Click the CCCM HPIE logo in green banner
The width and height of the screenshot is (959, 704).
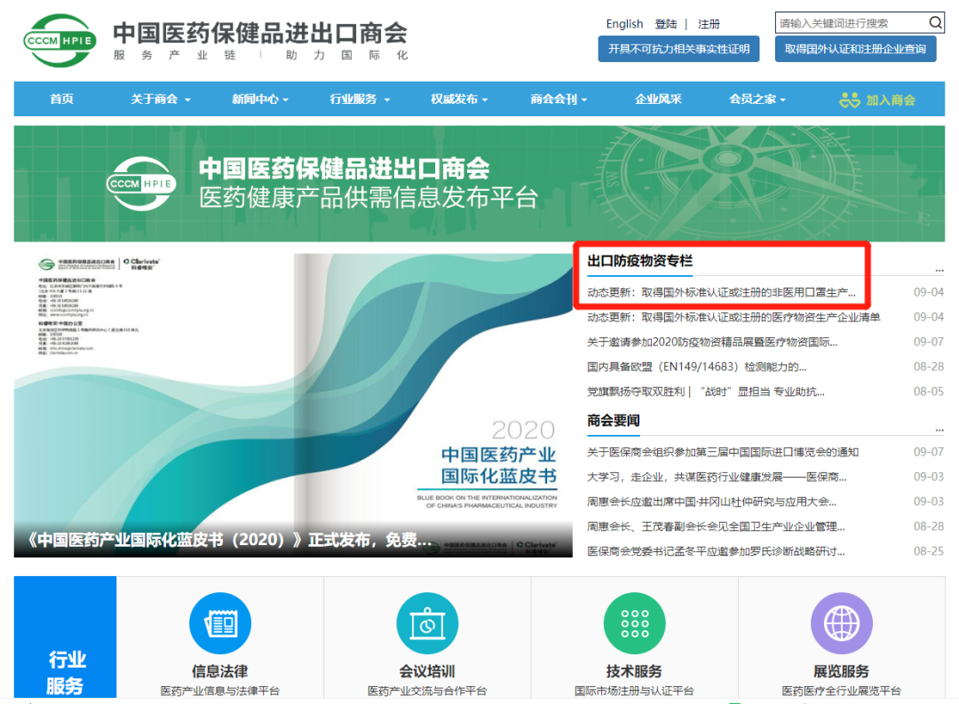point(142,183)
